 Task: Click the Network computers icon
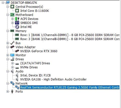click(x=12, y=83)
